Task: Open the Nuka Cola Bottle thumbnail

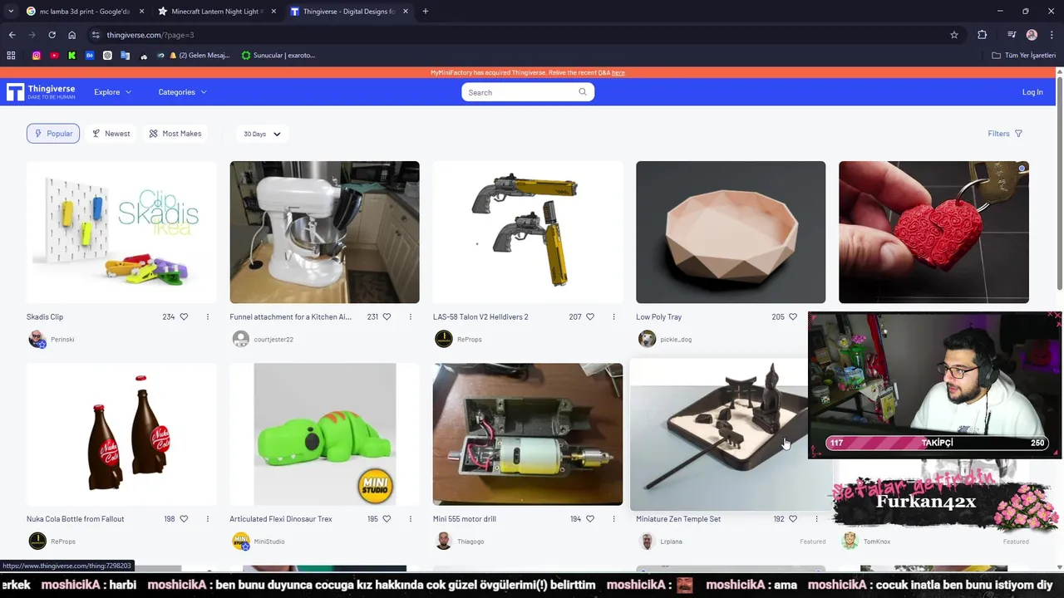Action: [121, 434]
